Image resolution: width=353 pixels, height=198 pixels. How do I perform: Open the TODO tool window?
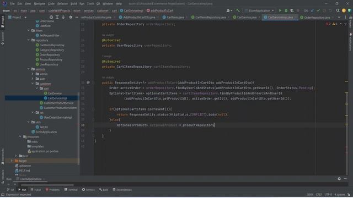[x=36, y=190]
